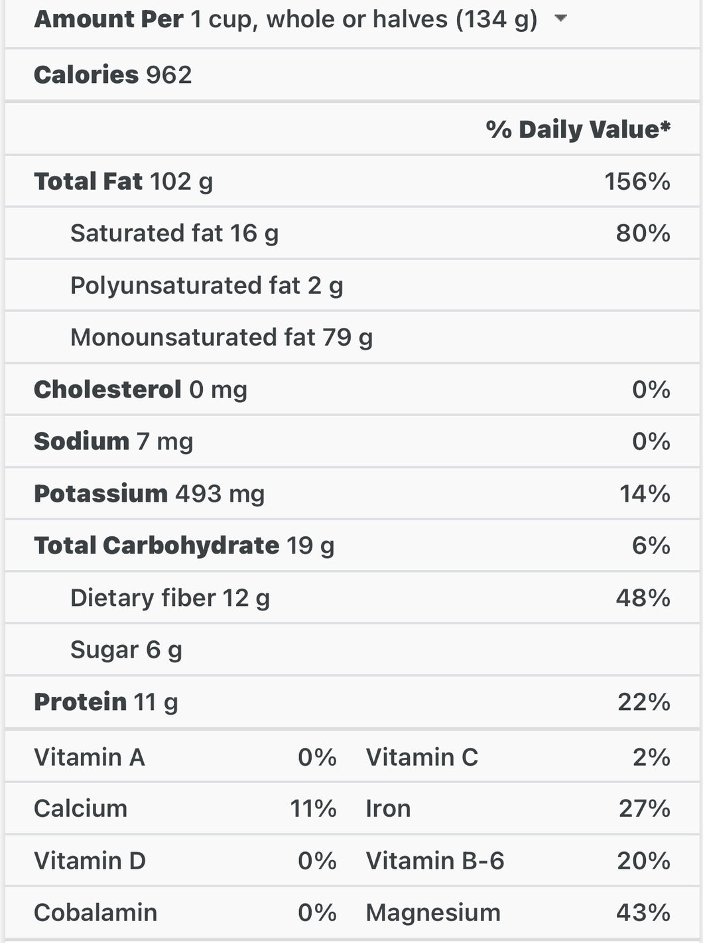This screenshot has width=703, height=943.
Task: Click Monounsaturated fat 79 g line
Action: tap(352, 337)
